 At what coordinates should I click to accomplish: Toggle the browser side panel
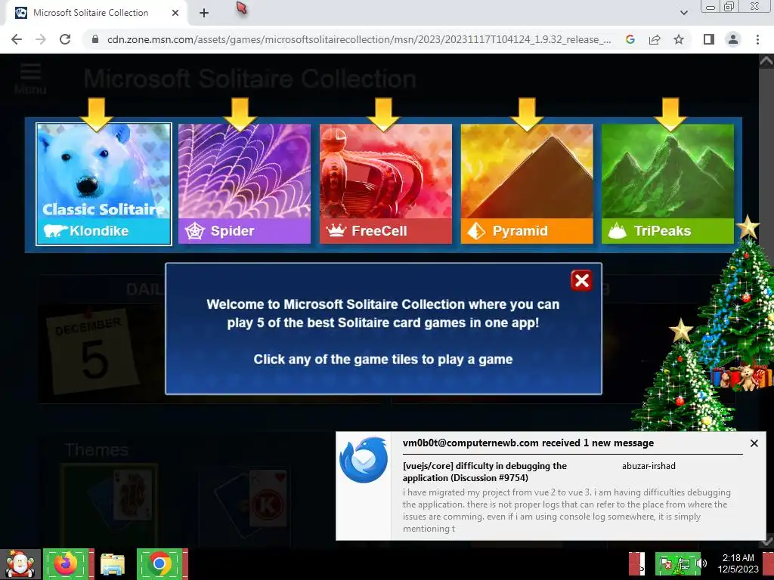[x=709, y=39]
